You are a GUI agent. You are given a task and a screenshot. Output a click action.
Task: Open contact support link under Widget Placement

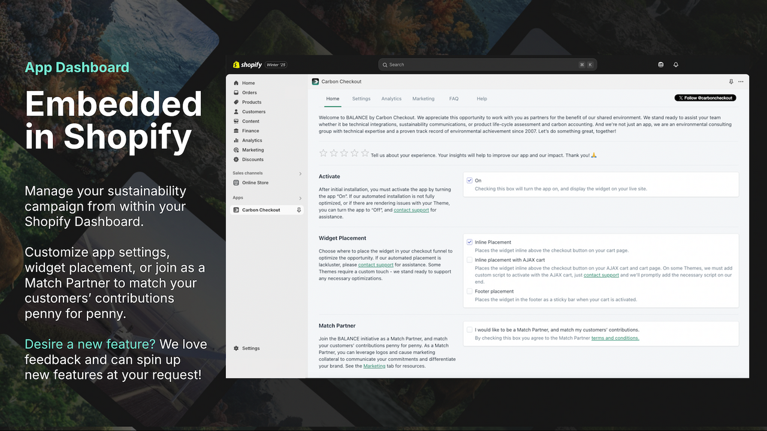pos(376,265)
